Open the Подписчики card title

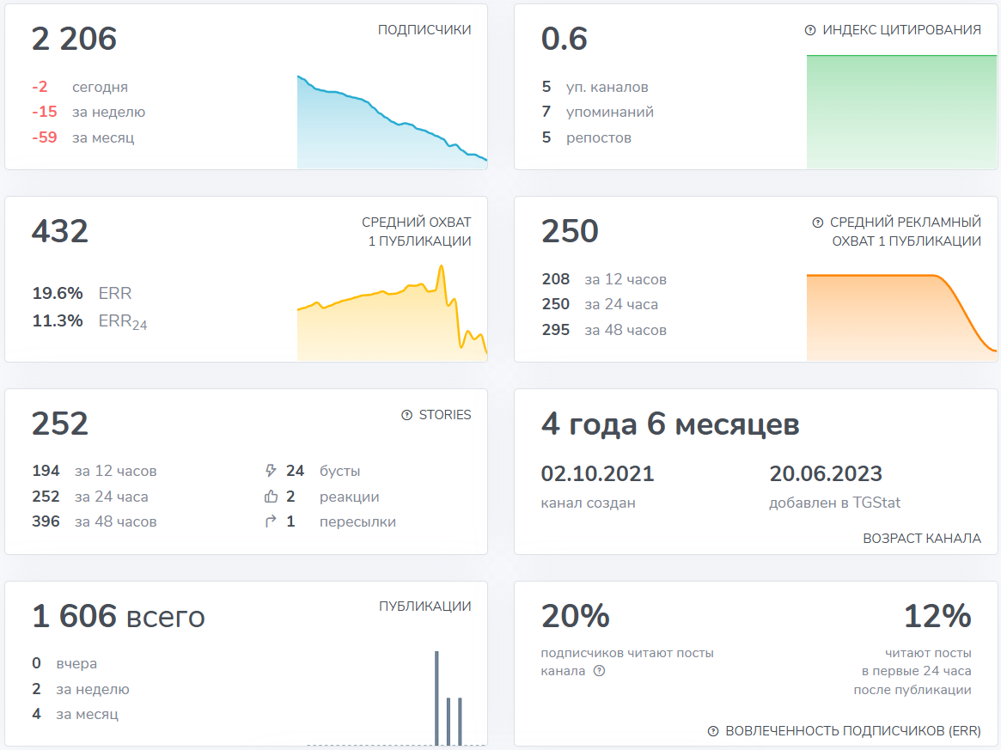pos(424,30)
